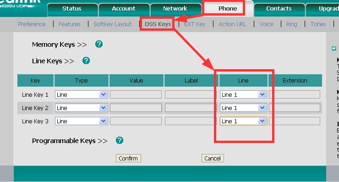Click the Line column header
The height and width of the screenshot is (182, 339).
(243, 81)
